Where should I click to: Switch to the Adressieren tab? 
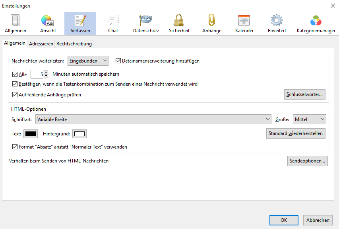[41, 44]
